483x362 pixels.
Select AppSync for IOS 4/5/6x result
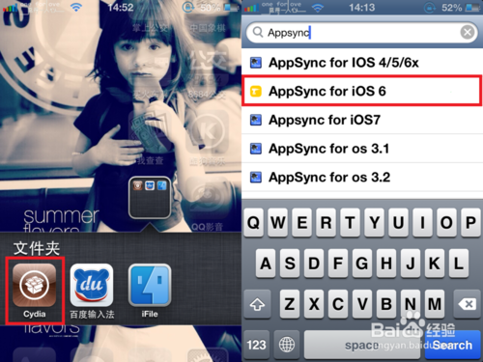[362, 63]
